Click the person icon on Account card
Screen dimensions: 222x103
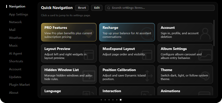pyautogui.click(x=205, y=34)
